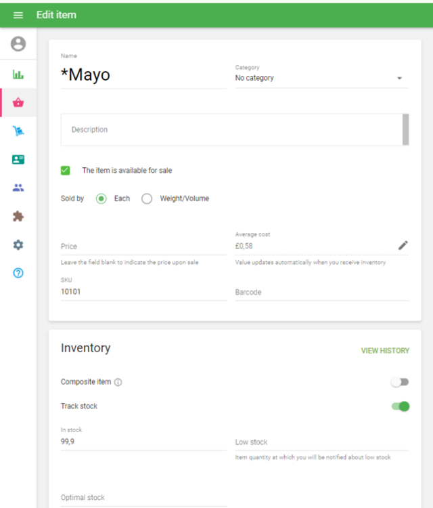Open the settings gear icon
Image resolution: width=433 pixels, height=508 pixels.
point(18,245)
